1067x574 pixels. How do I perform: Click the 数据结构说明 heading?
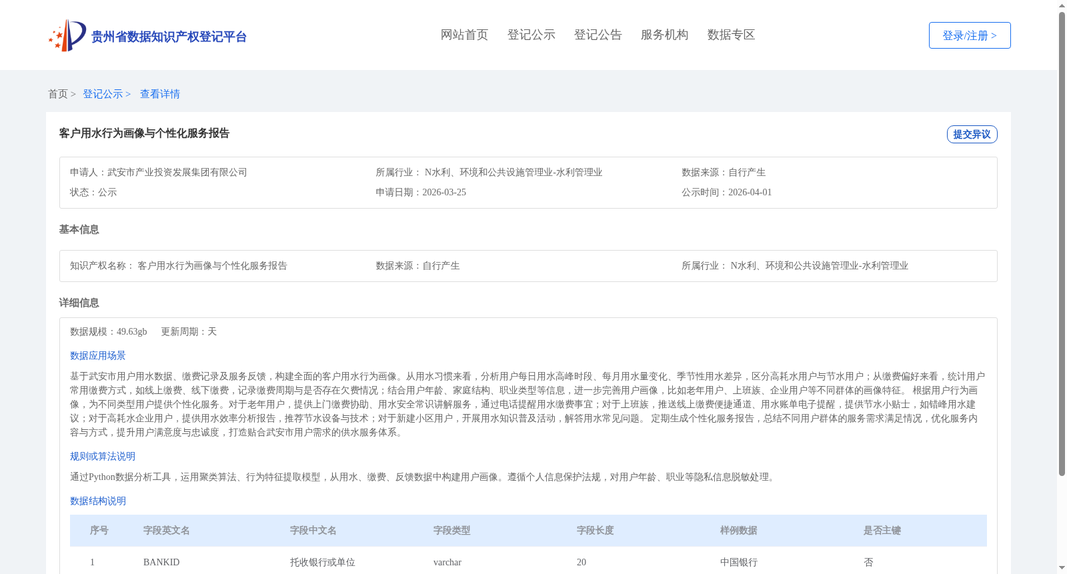pos(98,501)
